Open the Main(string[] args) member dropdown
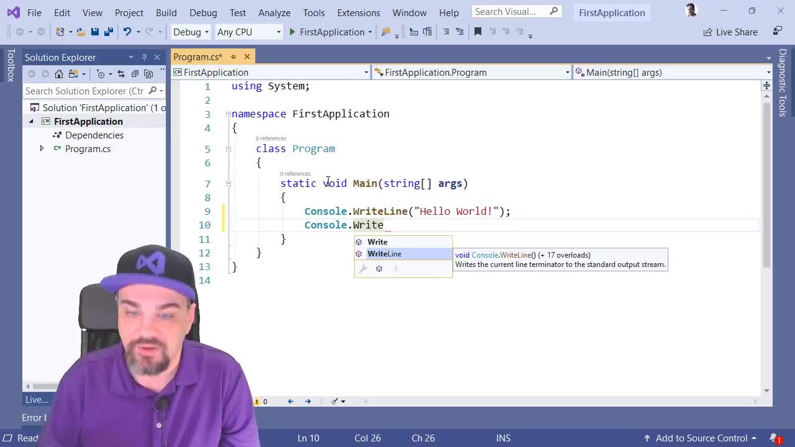This screenshot has width=795, height=447. tap(673, 73)
